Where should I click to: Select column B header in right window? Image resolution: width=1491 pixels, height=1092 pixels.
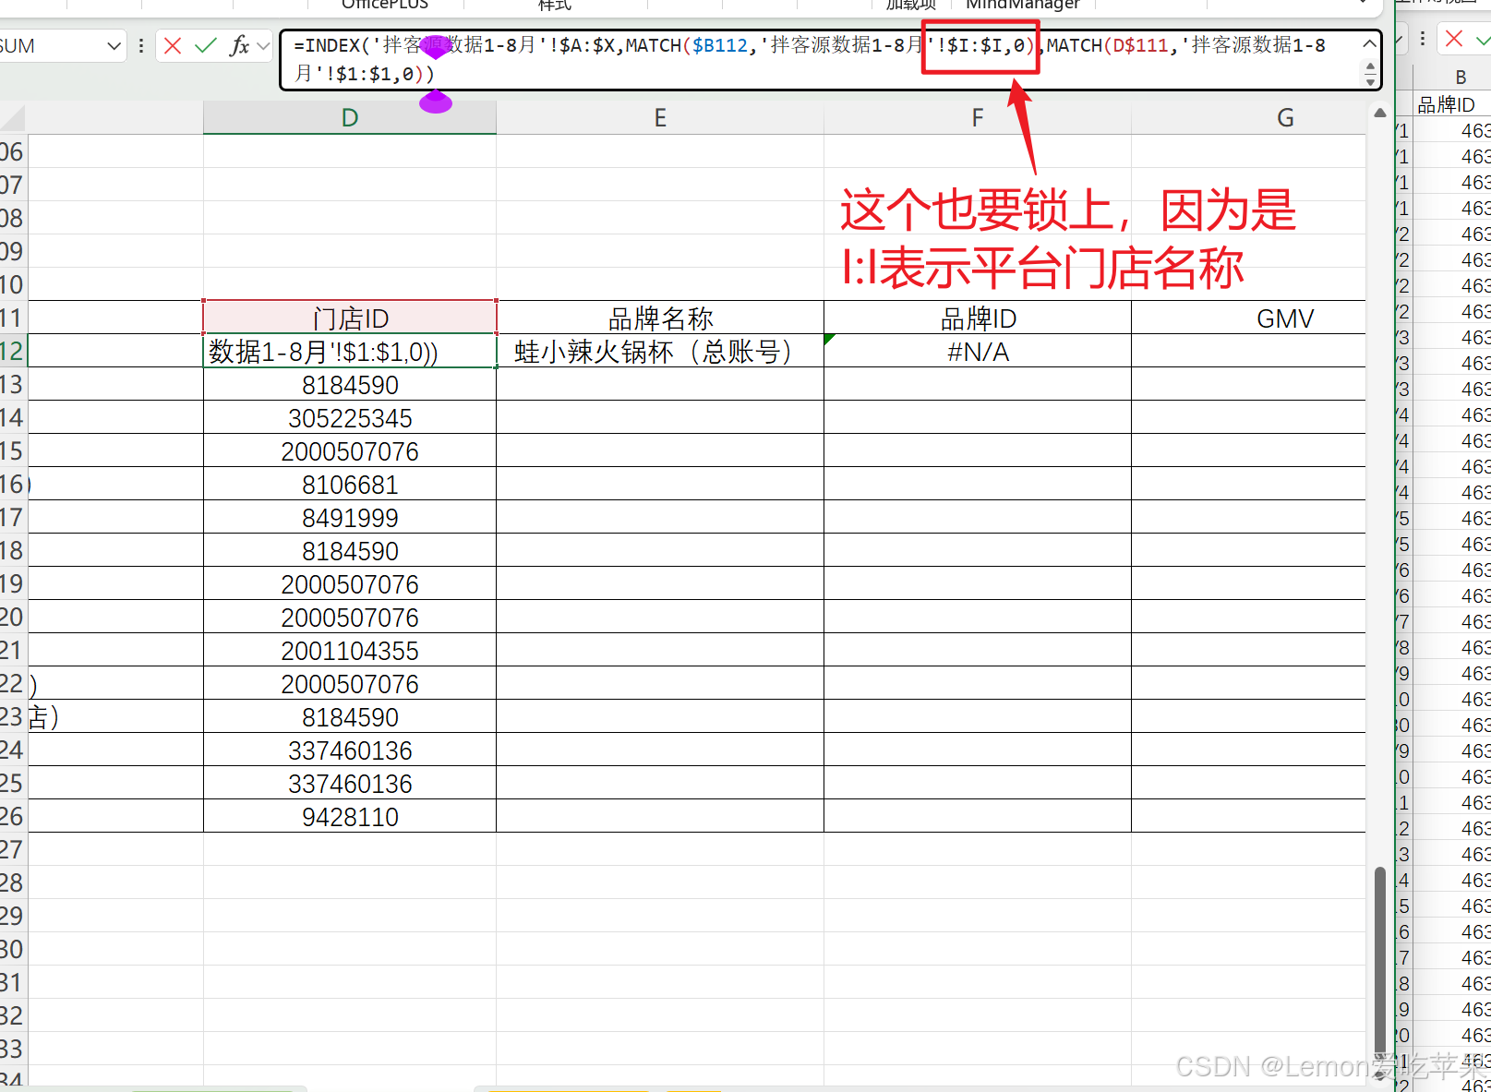pyautogui.click(x=1461, y=78)
